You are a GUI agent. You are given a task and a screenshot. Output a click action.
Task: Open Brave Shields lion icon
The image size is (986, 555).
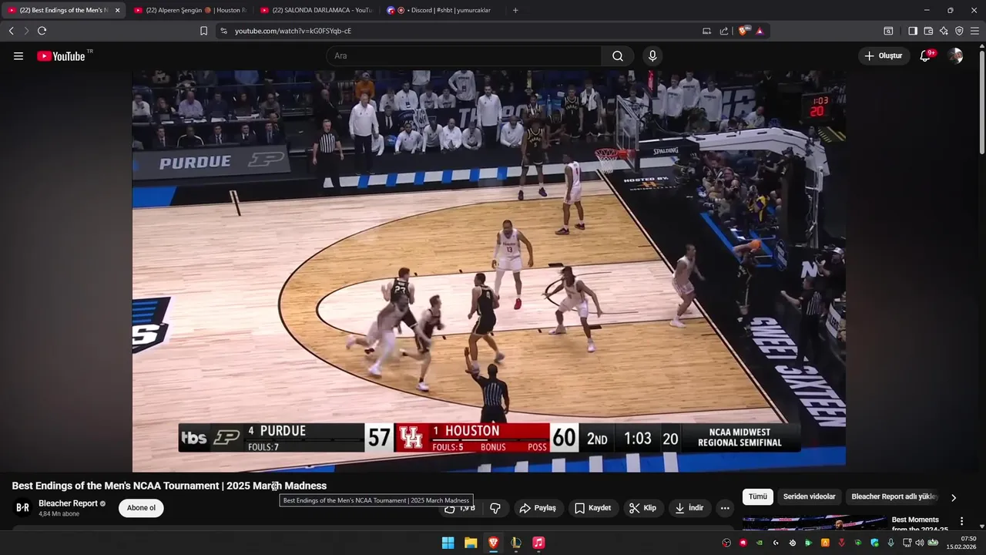[743, 31]
